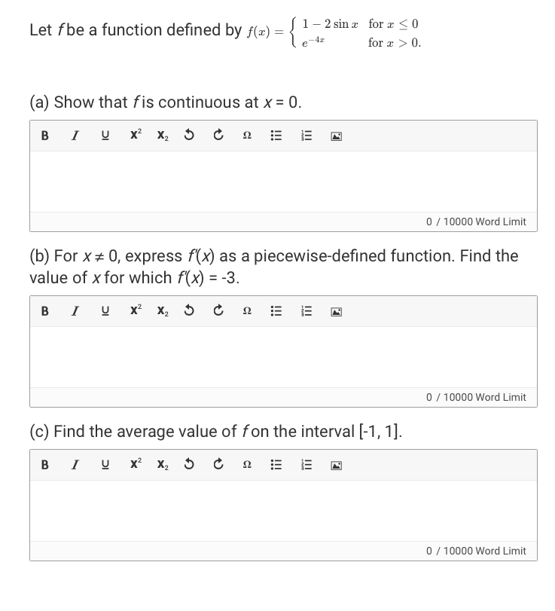
Task: Insert an Omega special character in part (c)
Action: [246, 465]
